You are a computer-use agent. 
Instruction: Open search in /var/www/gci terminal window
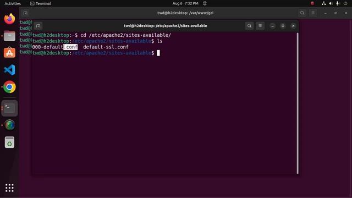302,13
